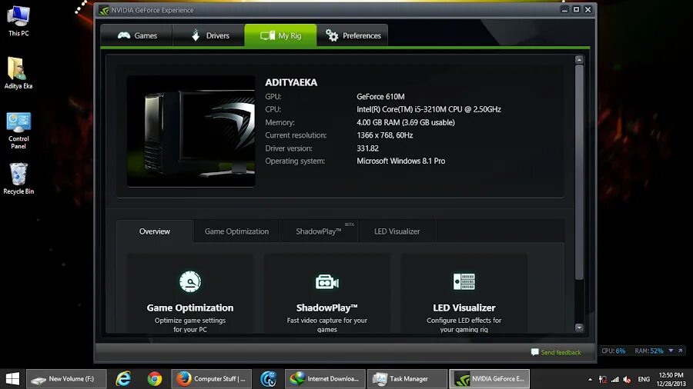Screen dimensions: 693x389
Task: Select the Overview sub-tab
Action: 155,231
